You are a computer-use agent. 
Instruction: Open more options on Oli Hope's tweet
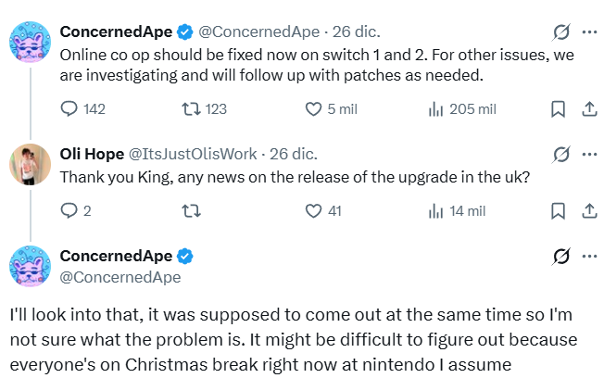tap(588, 154)
